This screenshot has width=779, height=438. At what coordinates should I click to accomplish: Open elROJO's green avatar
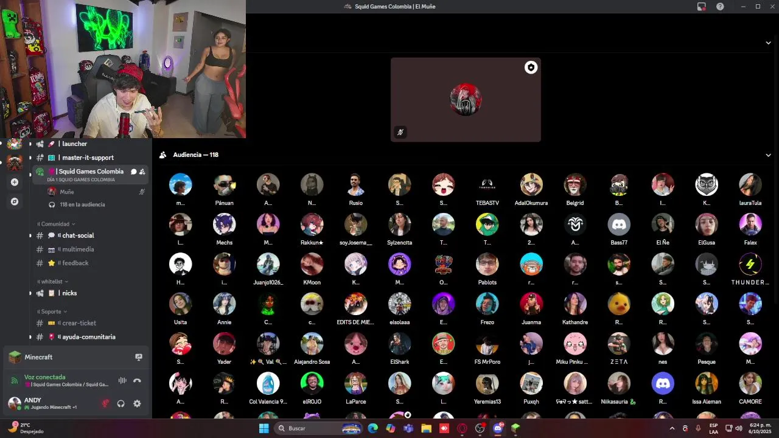coord(312,383)
